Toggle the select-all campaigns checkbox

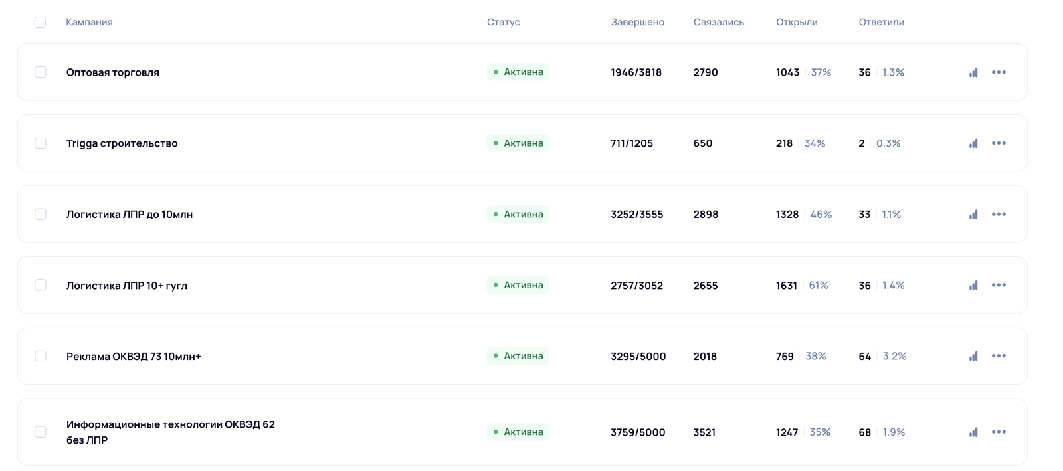pos(40,23)
